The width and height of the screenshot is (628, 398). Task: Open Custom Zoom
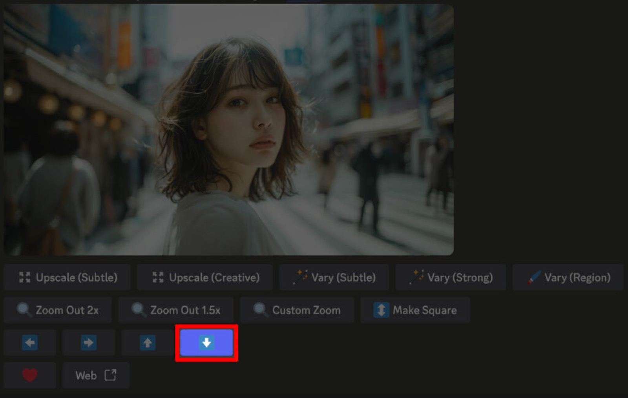click(297, 310)
